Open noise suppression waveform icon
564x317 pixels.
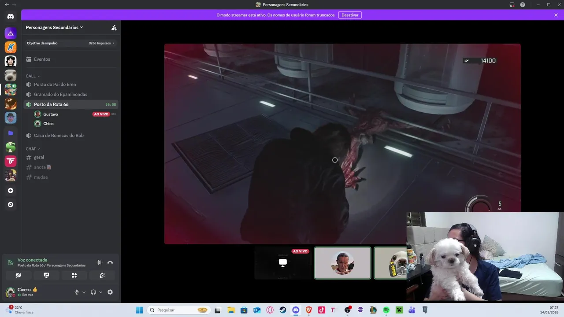click(100, 262)
